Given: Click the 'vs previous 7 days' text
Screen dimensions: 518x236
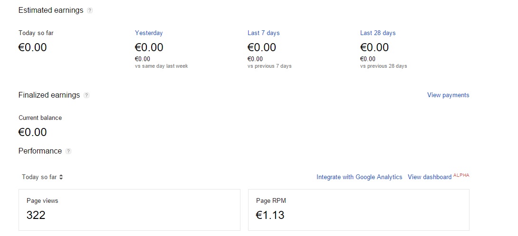Looking at the screenshot, I should 269,66.
